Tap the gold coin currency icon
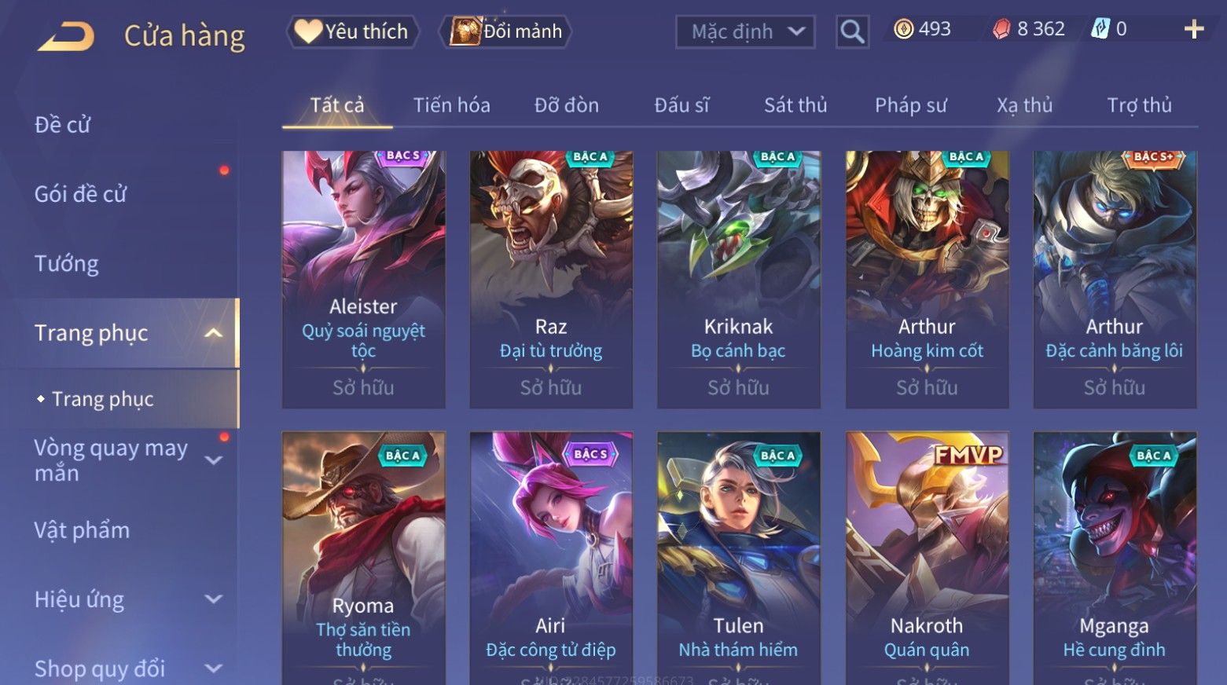Image resolution: width=1227 pixels, height=685 pixels. click(904, 30)
